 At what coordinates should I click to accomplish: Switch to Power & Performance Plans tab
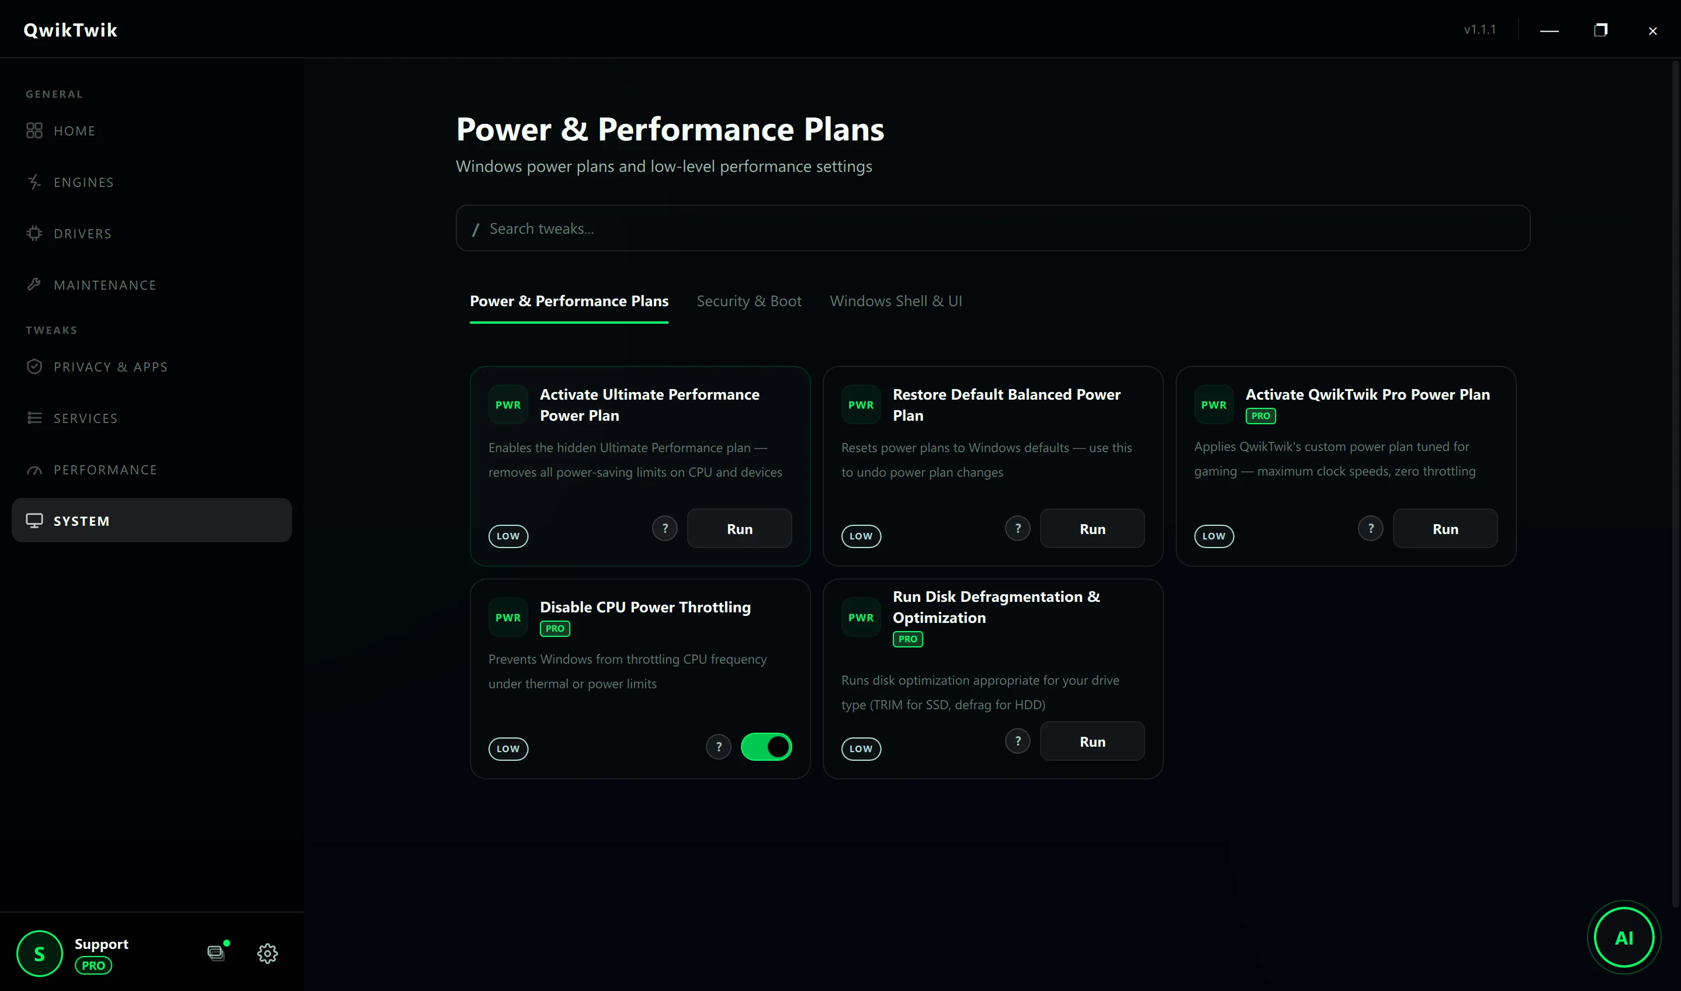click(x=569, y=301)
